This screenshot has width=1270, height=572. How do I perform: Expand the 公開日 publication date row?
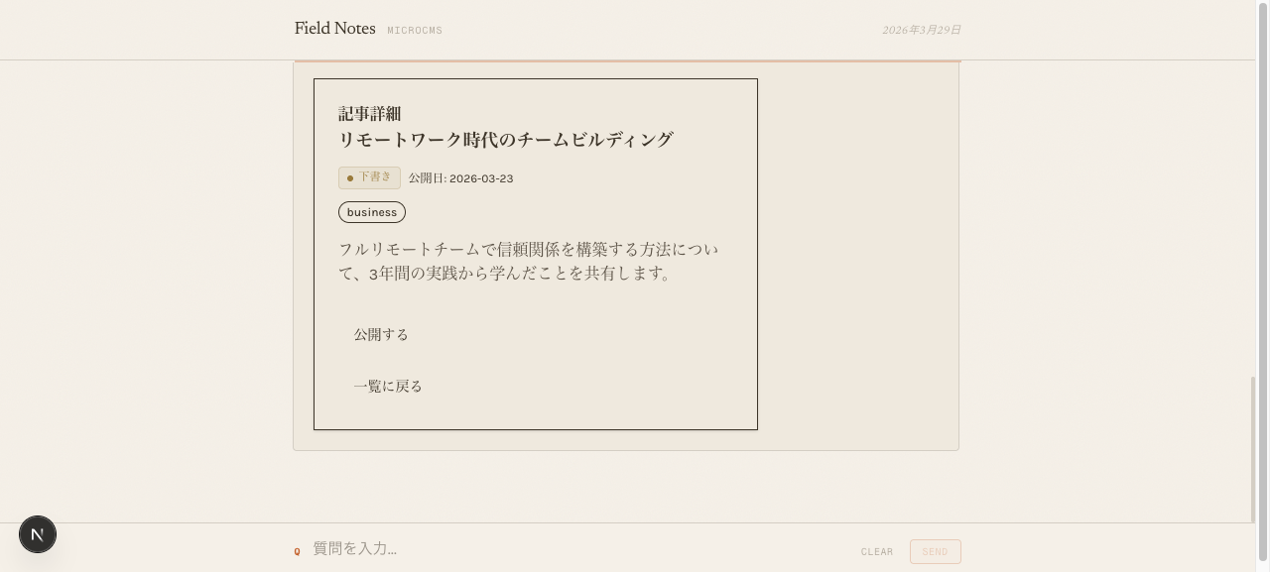(460, 178)
